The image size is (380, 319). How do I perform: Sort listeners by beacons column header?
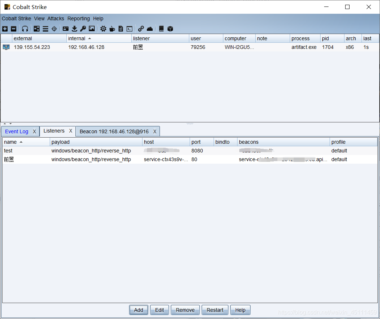[x=284, y=142]
